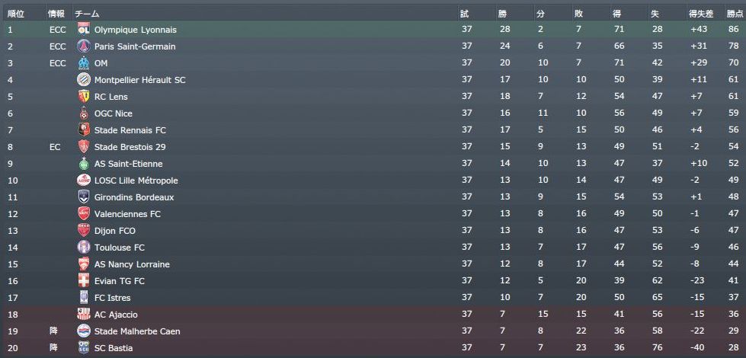Screen dimensions: 746x358
Task: Open Stade Rennais FC team link
Action: tap(130, 130)
